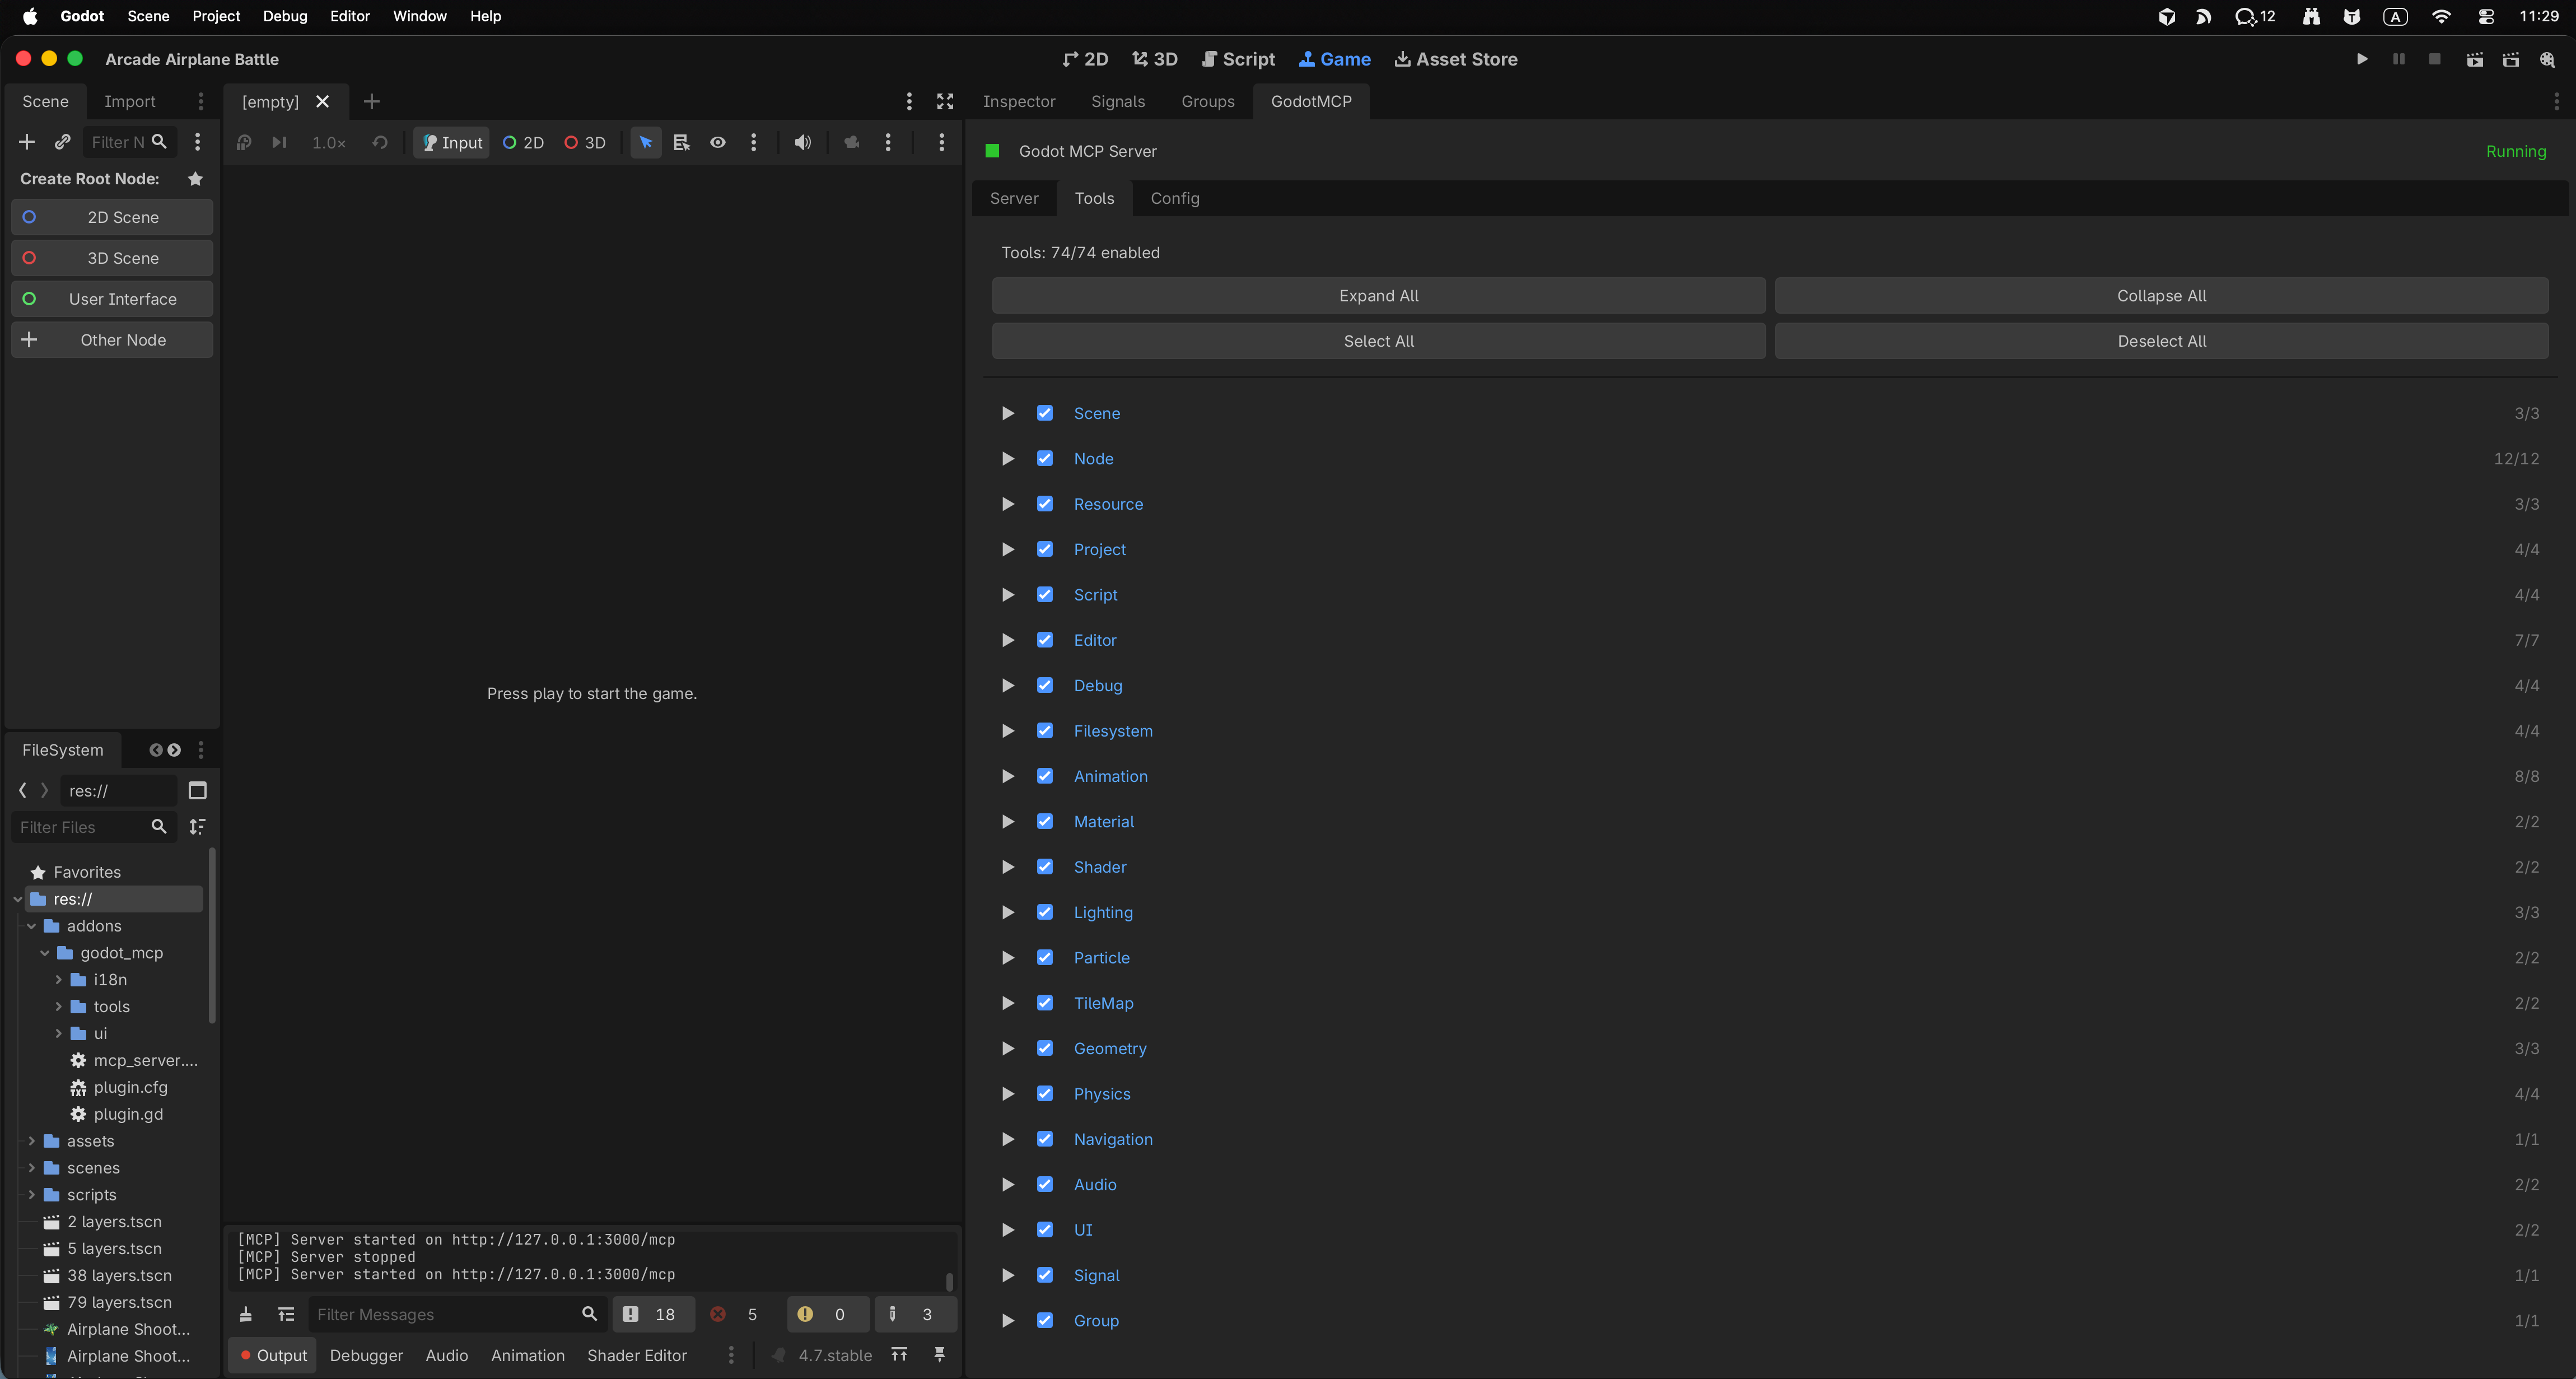Toggle FileSystem split mode icon
The image size is (2576, 1379).
(x=198, y=790)
